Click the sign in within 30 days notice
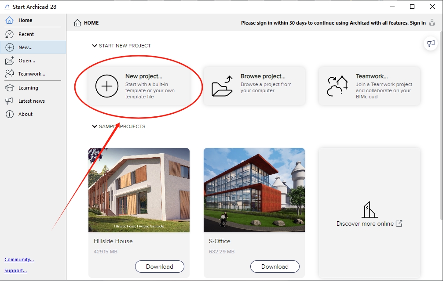The width and height of the screenshot is (443, 281). coord(325,23)
